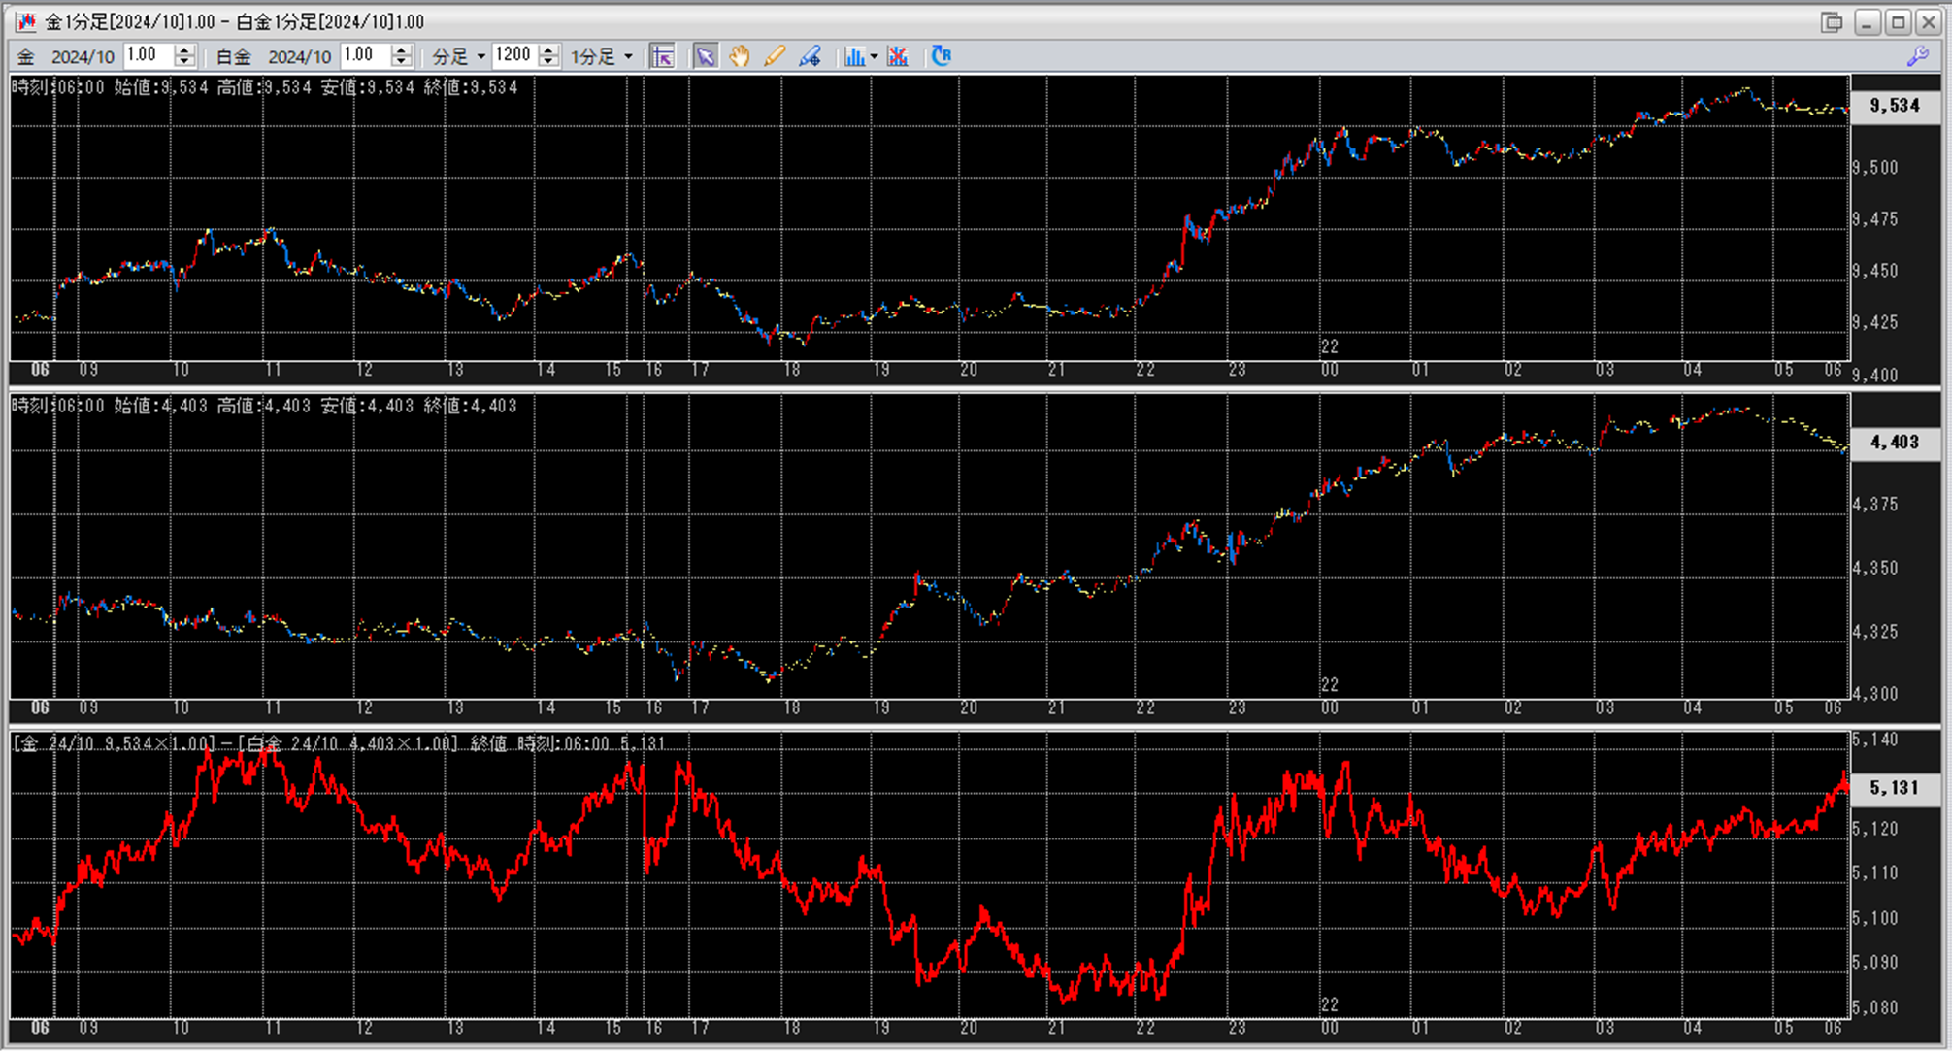Open settings with the blue wrench icon

click(1917, 56)
